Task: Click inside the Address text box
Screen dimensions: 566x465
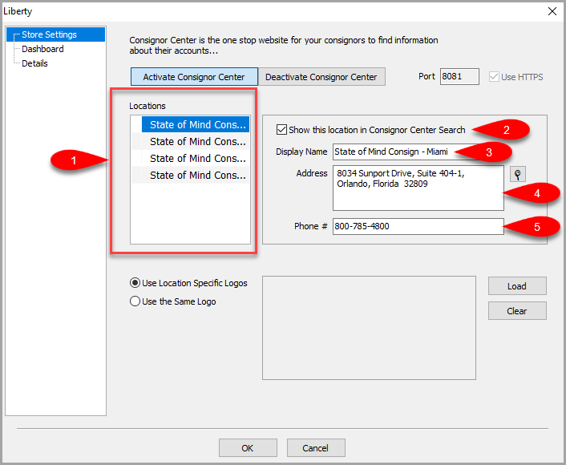Action: 418,188
